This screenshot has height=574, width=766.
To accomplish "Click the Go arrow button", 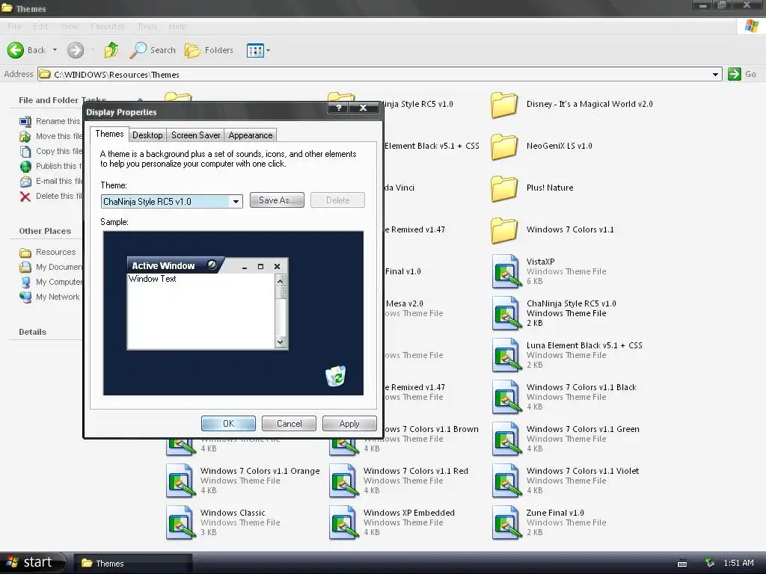I will coord(735,74).
